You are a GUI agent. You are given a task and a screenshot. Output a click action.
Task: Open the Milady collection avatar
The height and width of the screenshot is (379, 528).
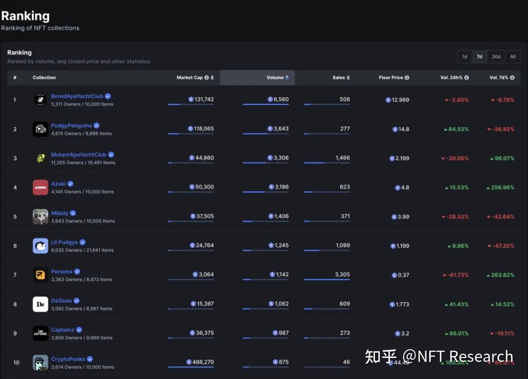pyautogui.click(x=41, y=216)
